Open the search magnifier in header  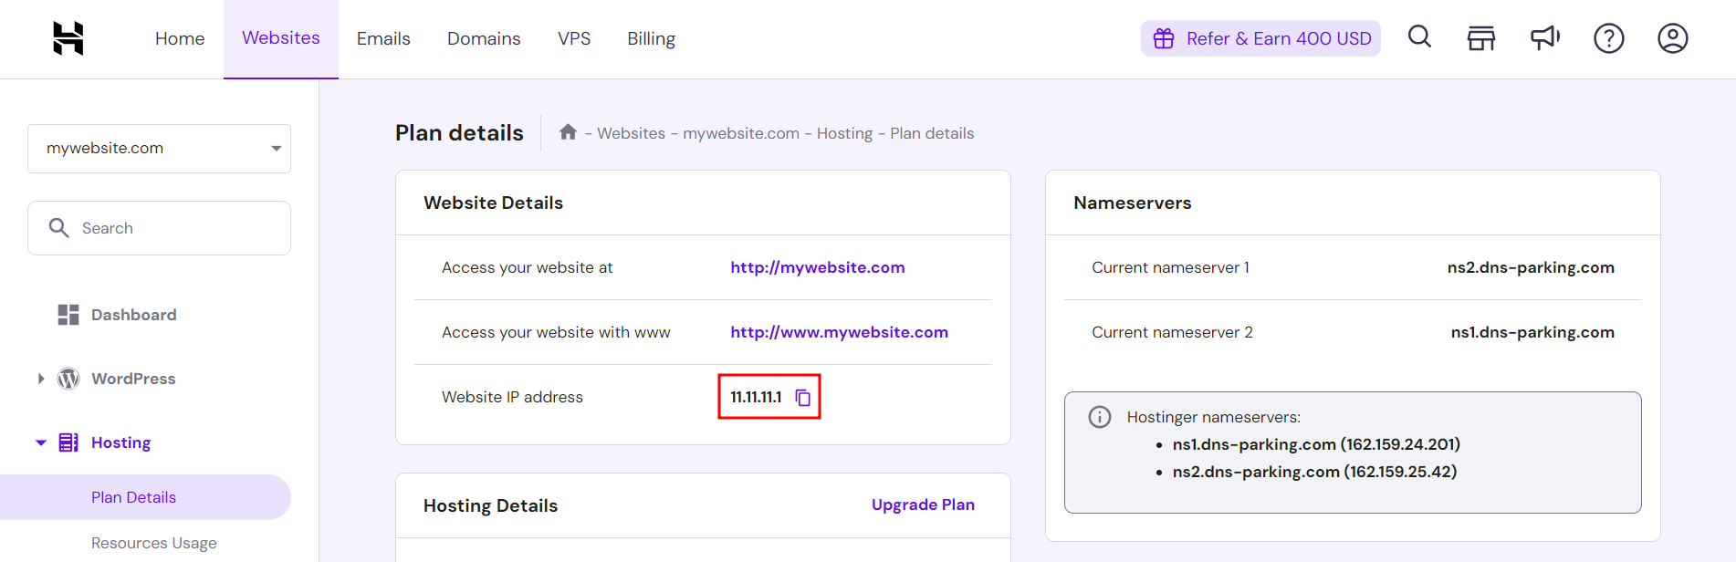pos(1419,37)
